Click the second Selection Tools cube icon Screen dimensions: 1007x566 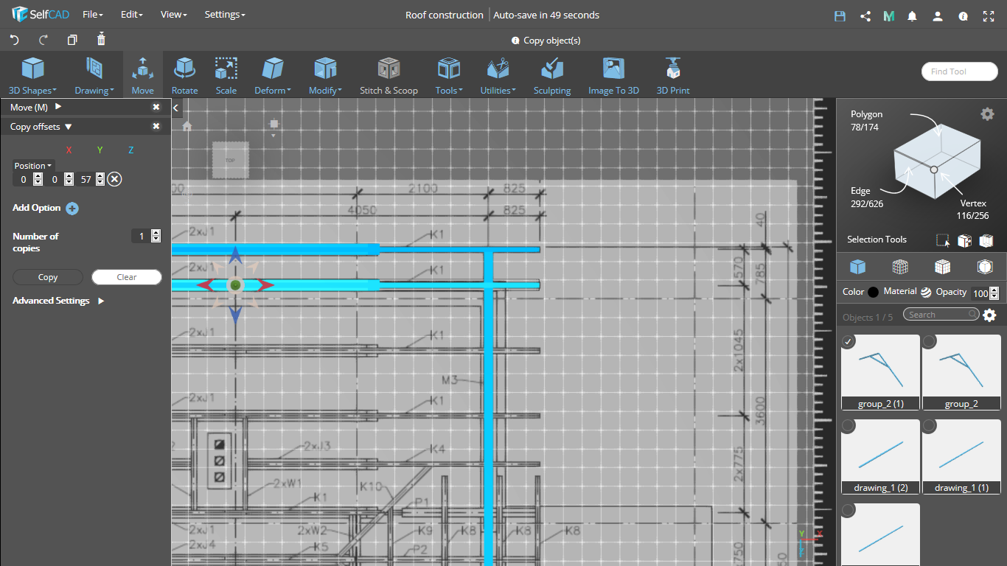click(x=964, y=240)
